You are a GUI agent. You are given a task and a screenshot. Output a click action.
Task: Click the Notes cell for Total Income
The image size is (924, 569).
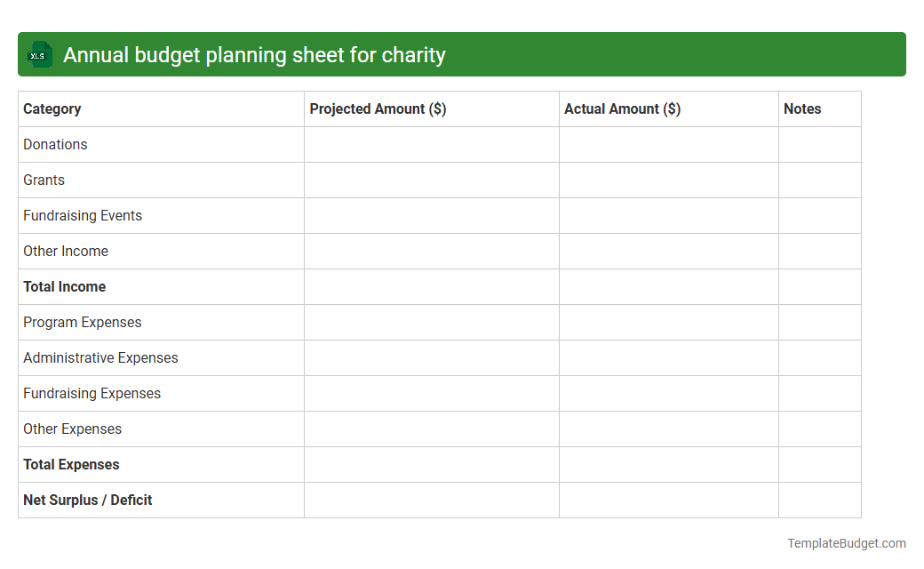[819, 286]
